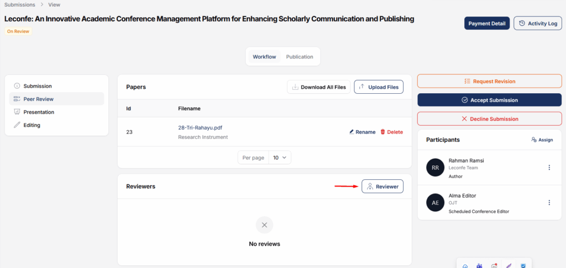The height and width of the screenshot is (268, 566).
Task: Open the Activity Log
Action: 537,23
